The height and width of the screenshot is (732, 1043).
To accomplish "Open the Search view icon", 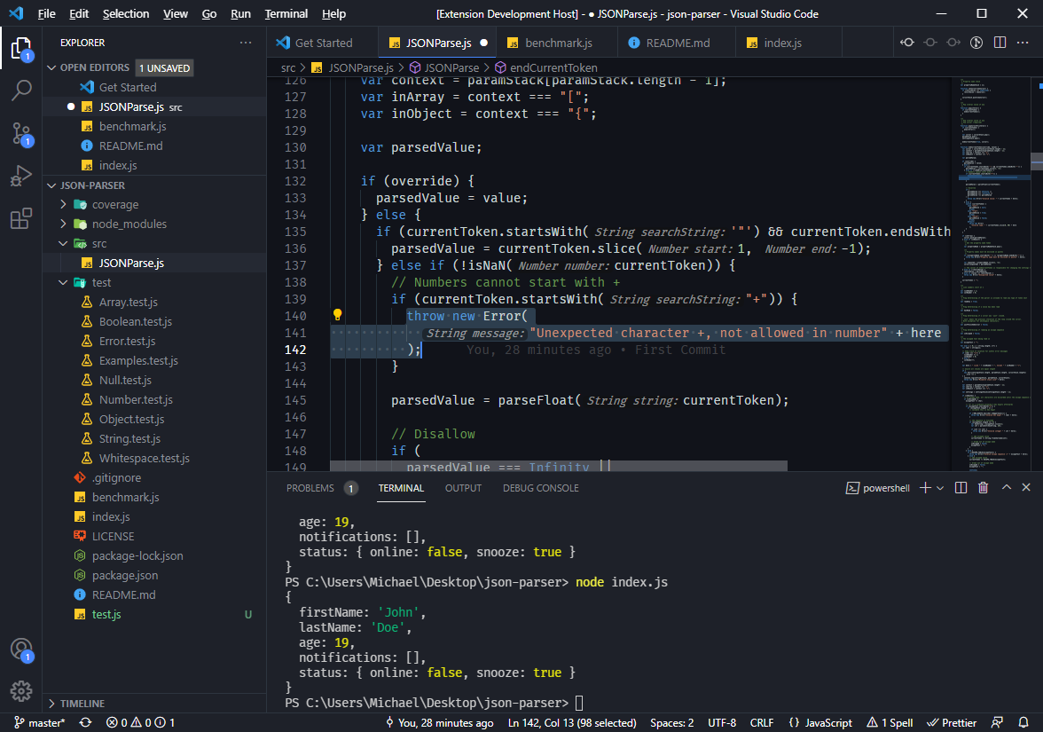I will 21,90.
